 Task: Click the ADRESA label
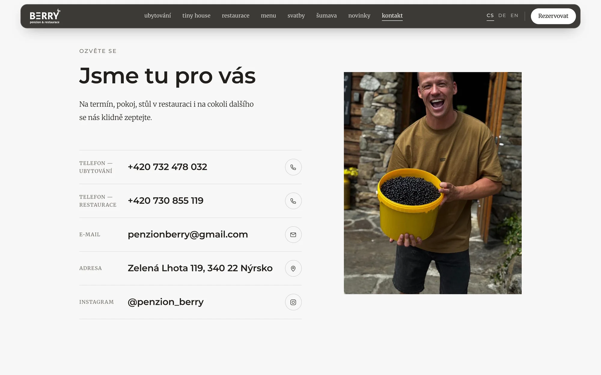90,268
